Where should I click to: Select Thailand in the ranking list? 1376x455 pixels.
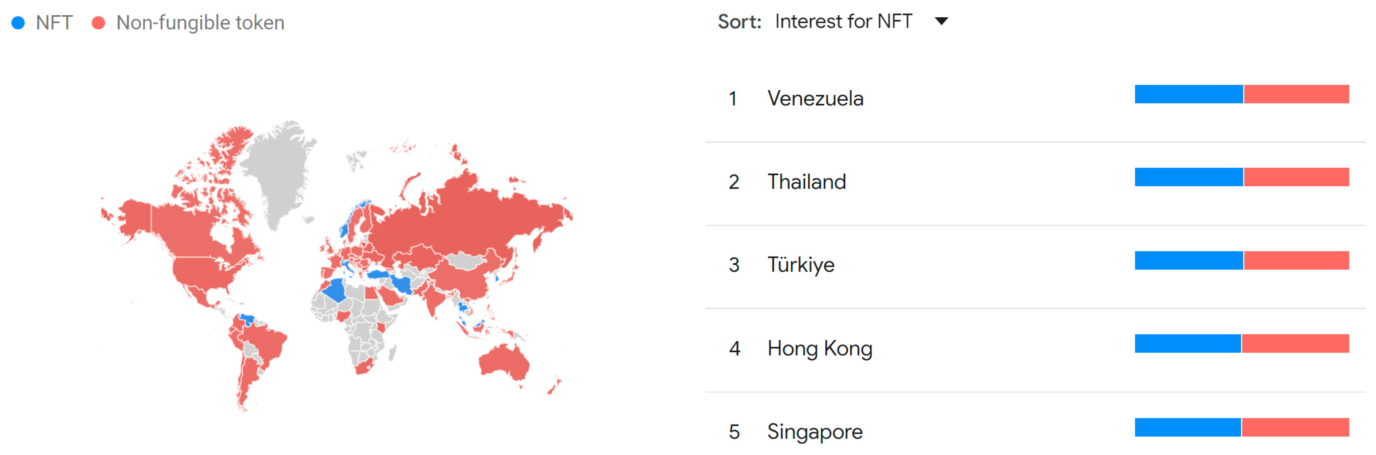pos(807,182)
